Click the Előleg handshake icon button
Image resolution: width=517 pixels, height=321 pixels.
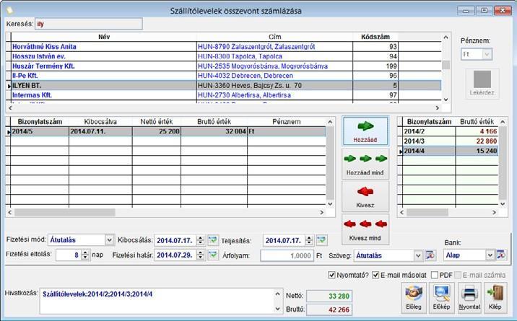point(414,298)
